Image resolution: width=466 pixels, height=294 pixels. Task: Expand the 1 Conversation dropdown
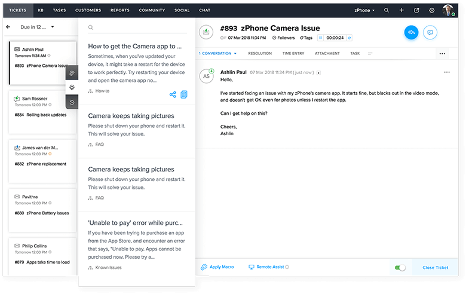coord(217,53)
